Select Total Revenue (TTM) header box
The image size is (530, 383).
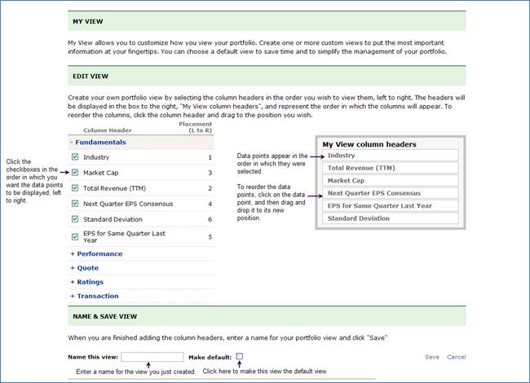390,168
